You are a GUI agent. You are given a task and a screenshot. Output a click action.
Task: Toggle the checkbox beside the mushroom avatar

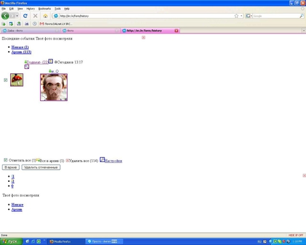tap(6, 80)
